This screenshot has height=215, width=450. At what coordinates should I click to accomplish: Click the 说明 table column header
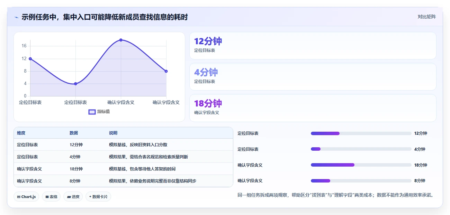click(113, 133)
